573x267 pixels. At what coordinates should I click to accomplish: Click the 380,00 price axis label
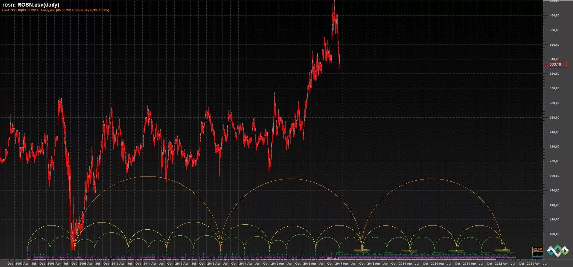(554, 30)
